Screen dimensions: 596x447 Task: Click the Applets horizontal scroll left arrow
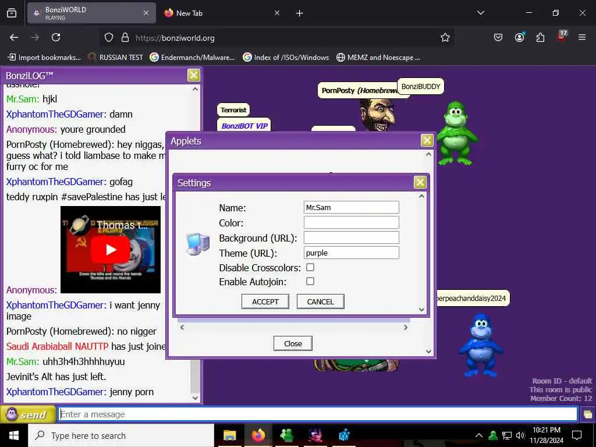coord(182,327)
